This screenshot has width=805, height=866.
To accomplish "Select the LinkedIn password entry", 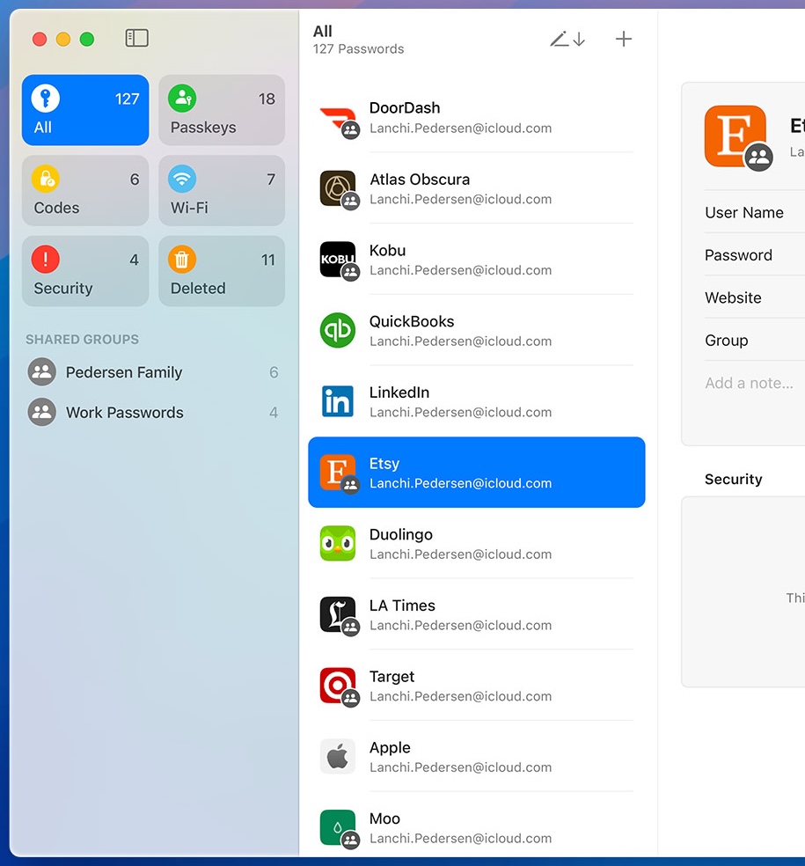I will click(x=477, y=401).
